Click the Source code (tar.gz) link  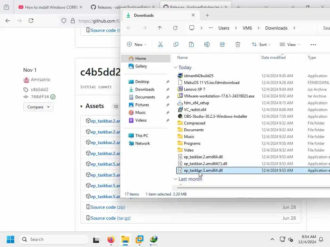(111, 218)
